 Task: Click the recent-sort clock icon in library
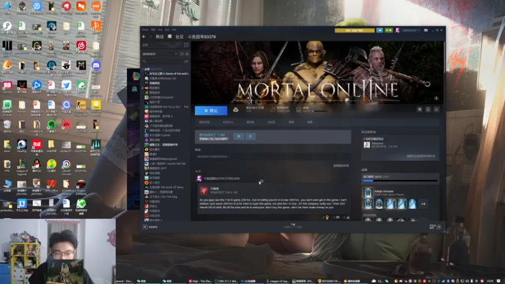[182, 54]
